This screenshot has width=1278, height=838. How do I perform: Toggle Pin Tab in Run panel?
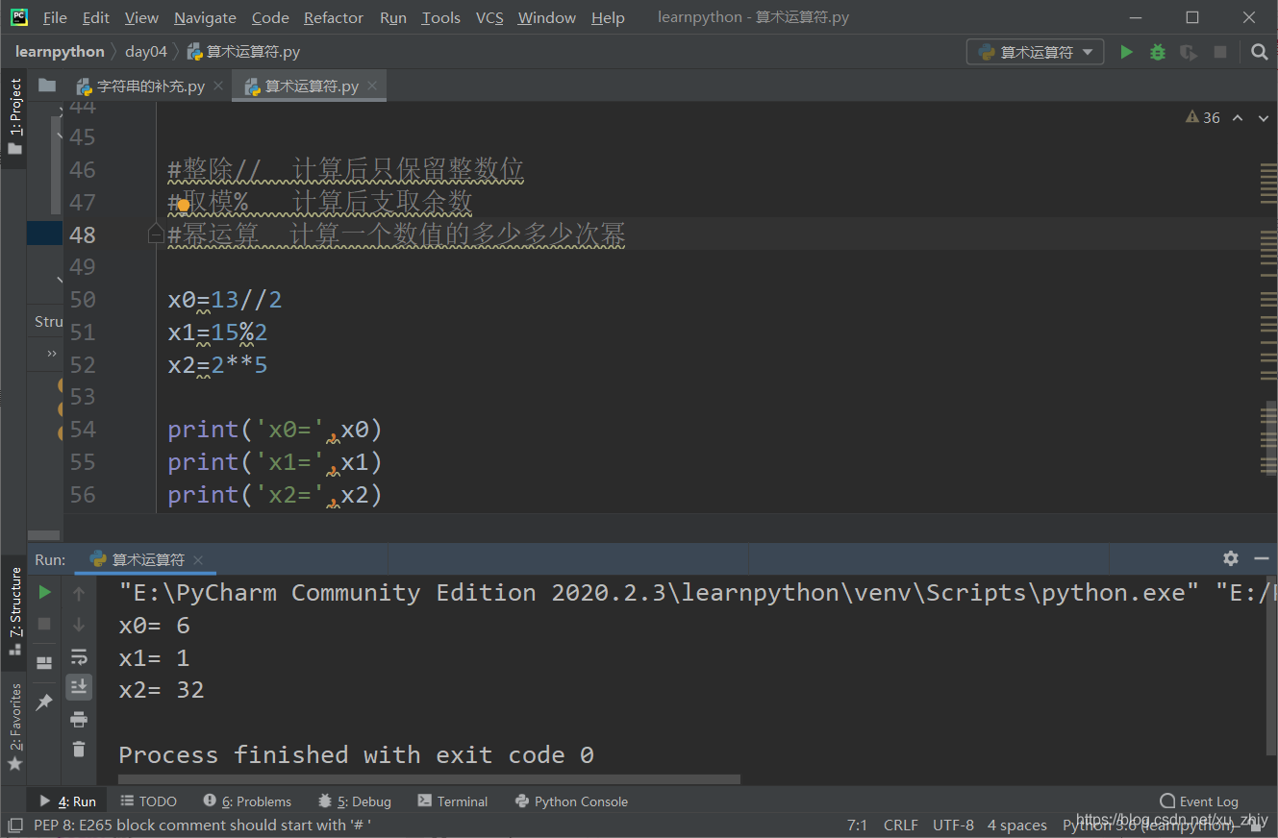point(44,702)
